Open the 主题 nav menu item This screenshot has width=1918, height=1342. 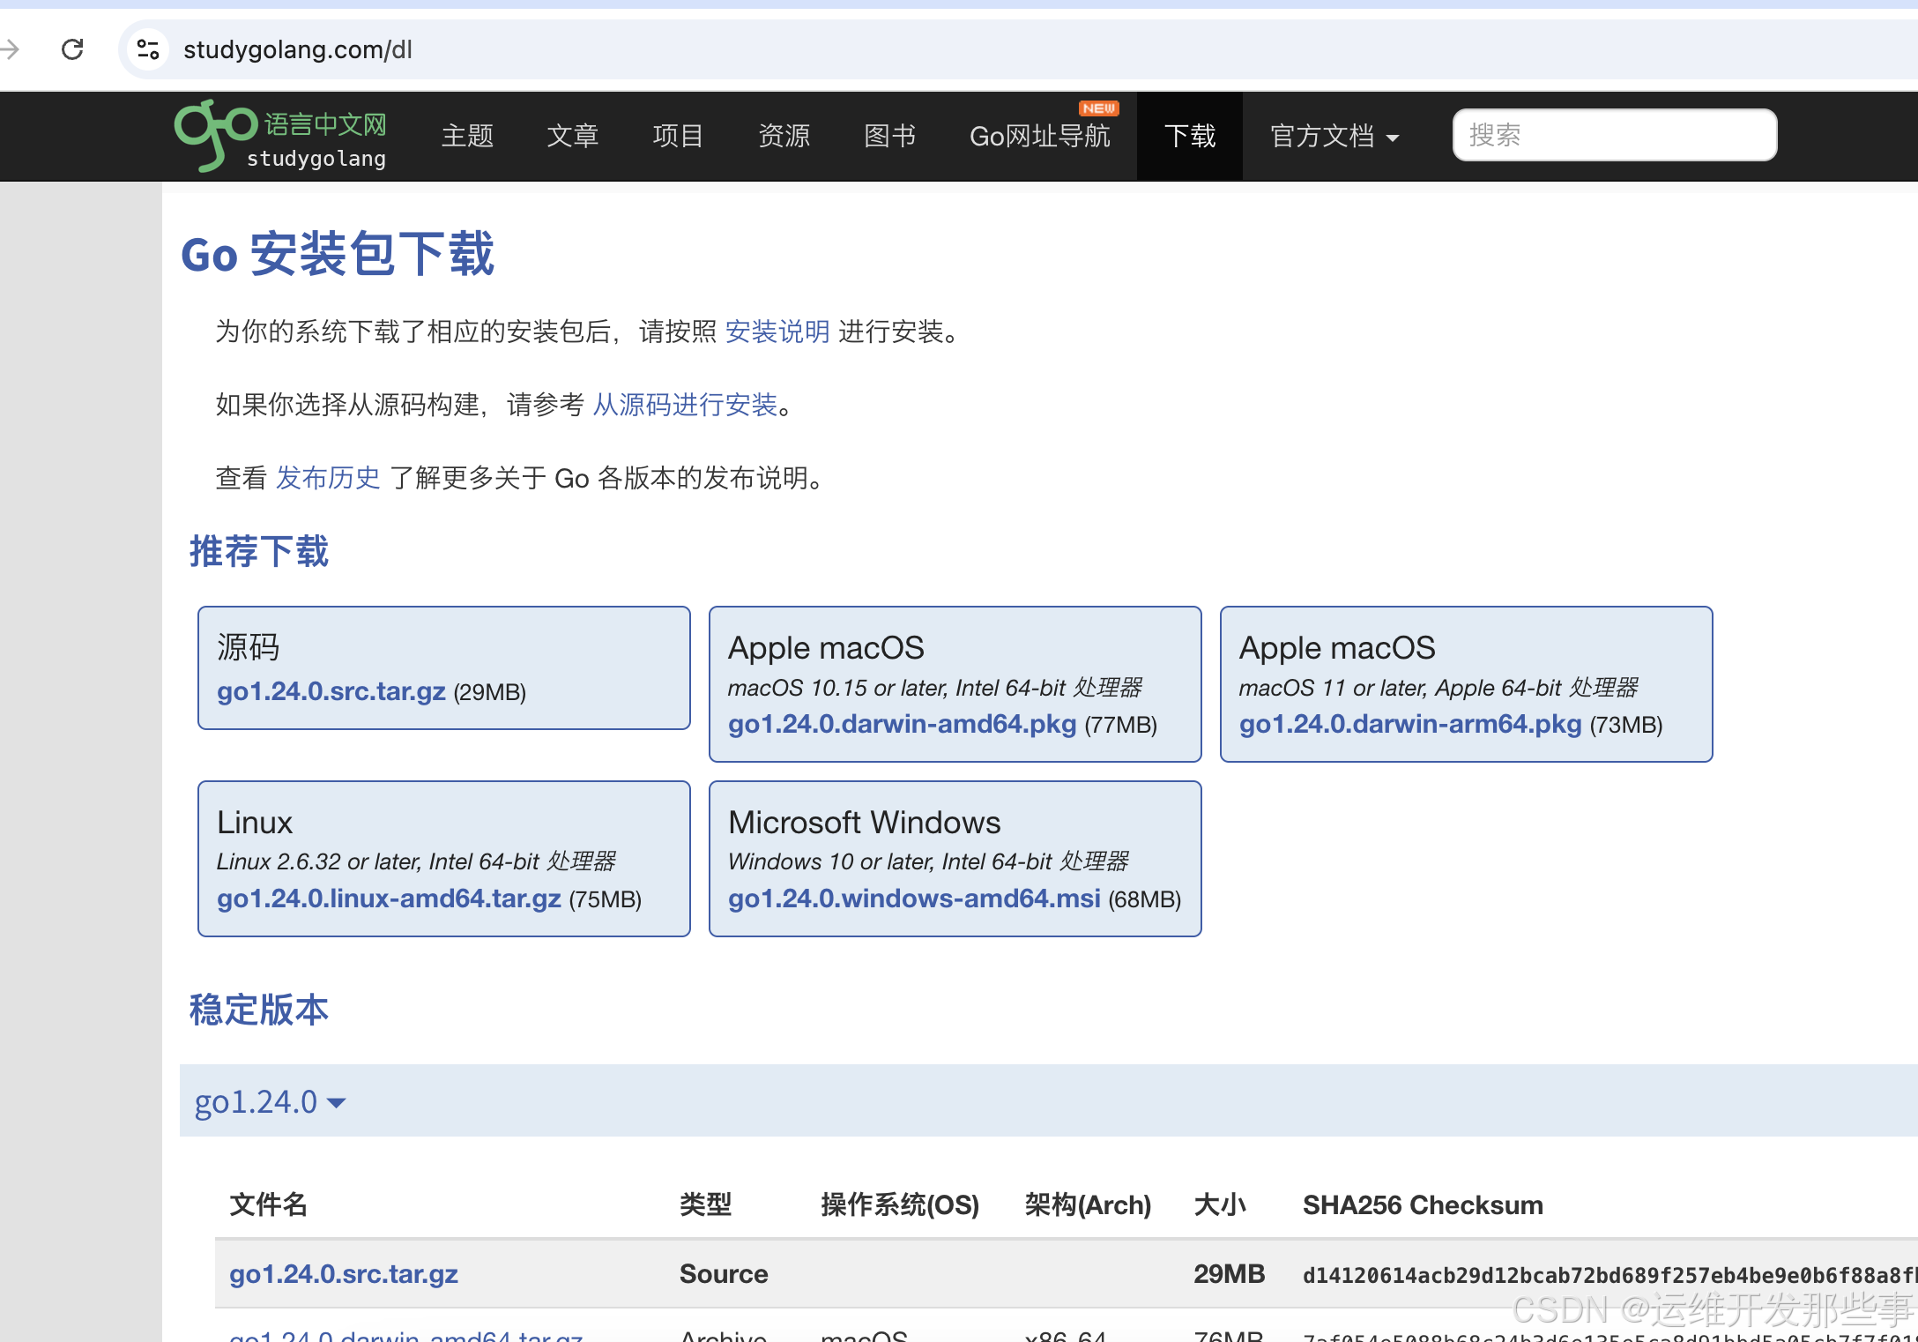click(x=467, y=136)
